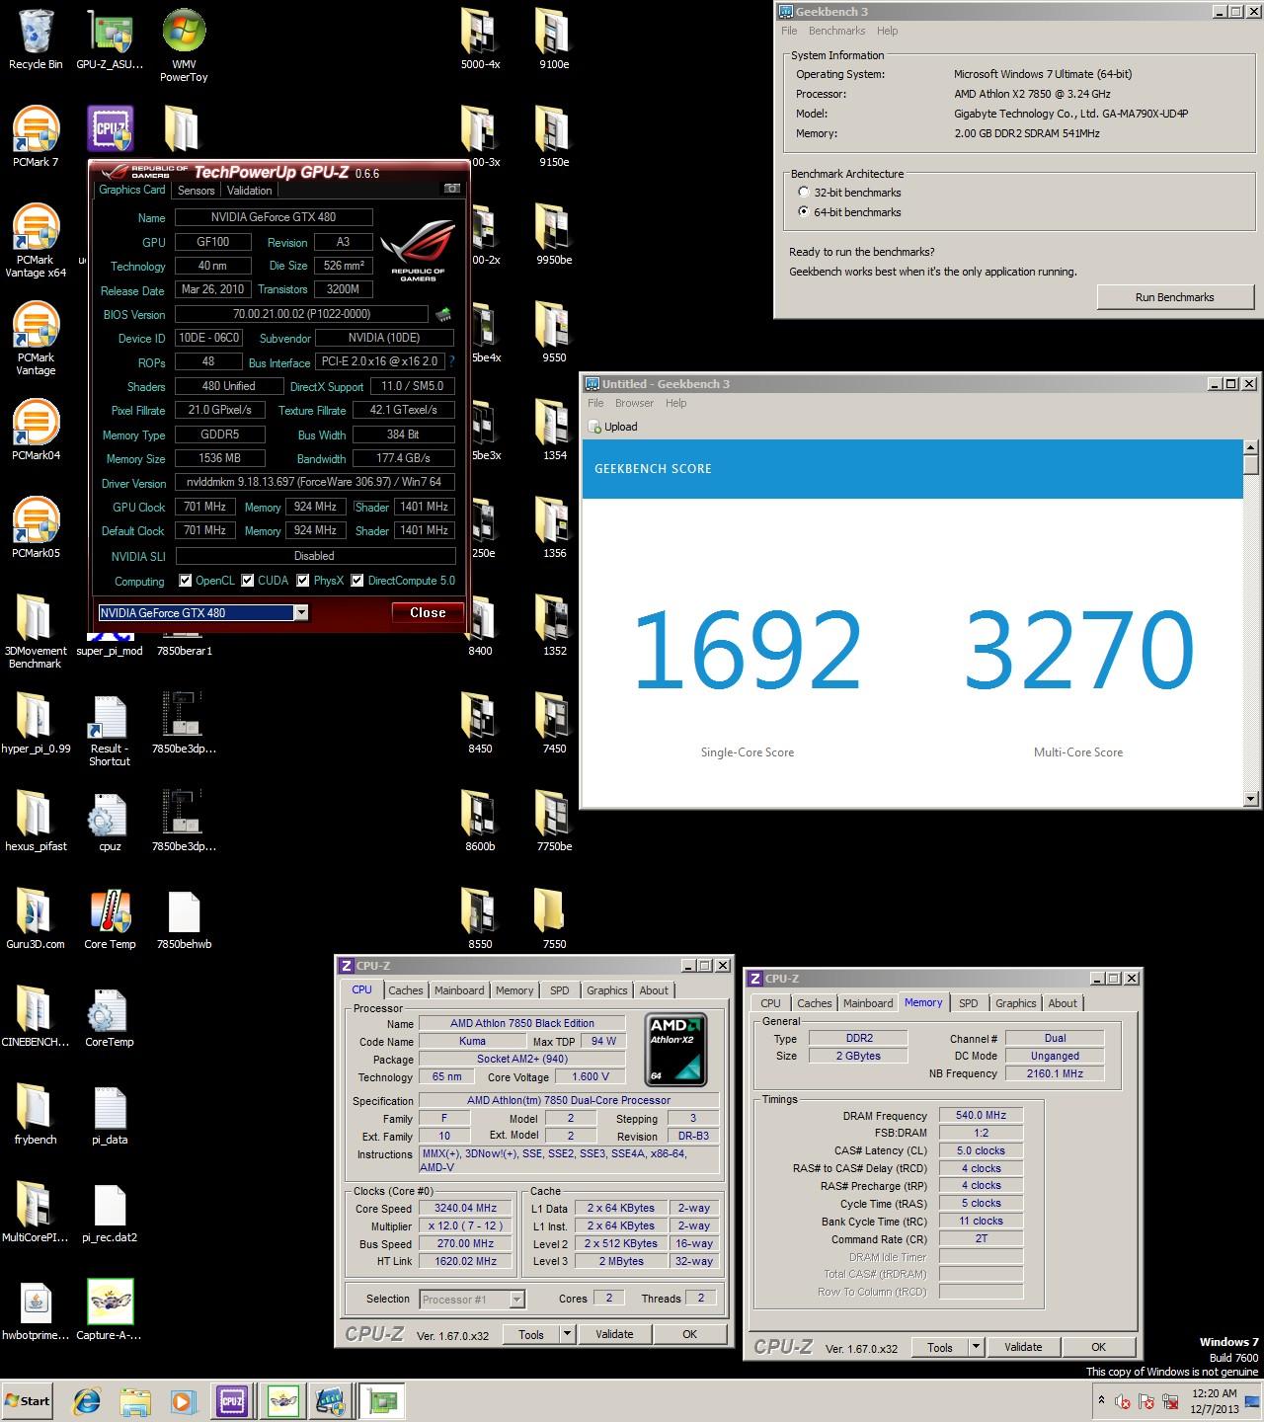1264x1422 pixels.
Task: Open Caches tab in CPU-Z CPU window
Action: (405, 990)
